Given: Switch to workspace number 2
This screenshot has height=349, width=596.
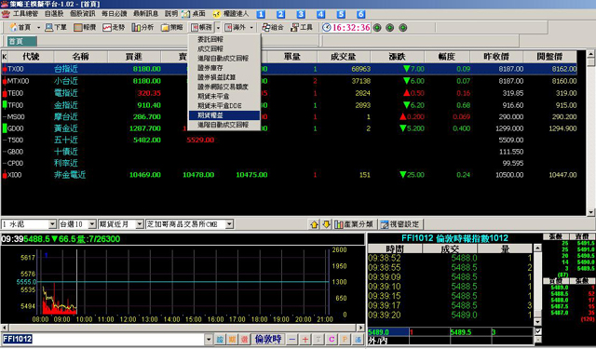Looking at the screenshot, I should point(280,14).
